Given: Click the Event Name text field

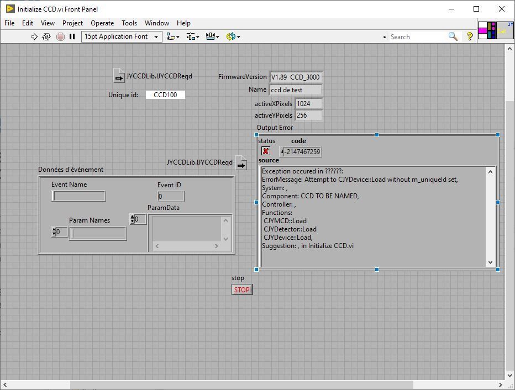Looking at the screenshot, I should coord(78,196).
